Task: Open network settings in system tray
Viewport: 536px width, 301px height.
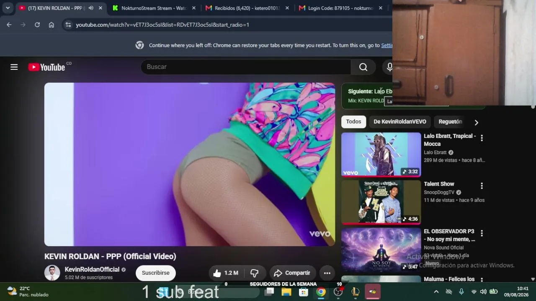Action: [x=474, y=292]
